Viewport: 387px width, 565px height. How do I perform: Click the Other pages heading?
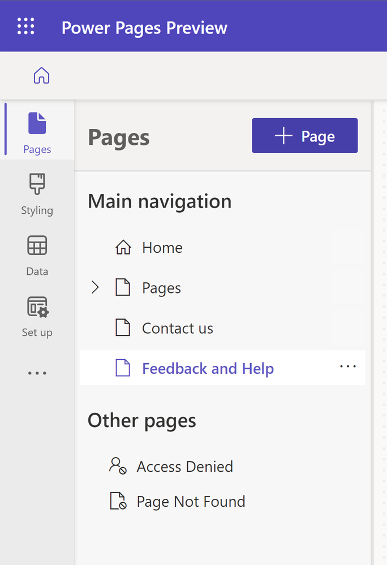[142, 421]
